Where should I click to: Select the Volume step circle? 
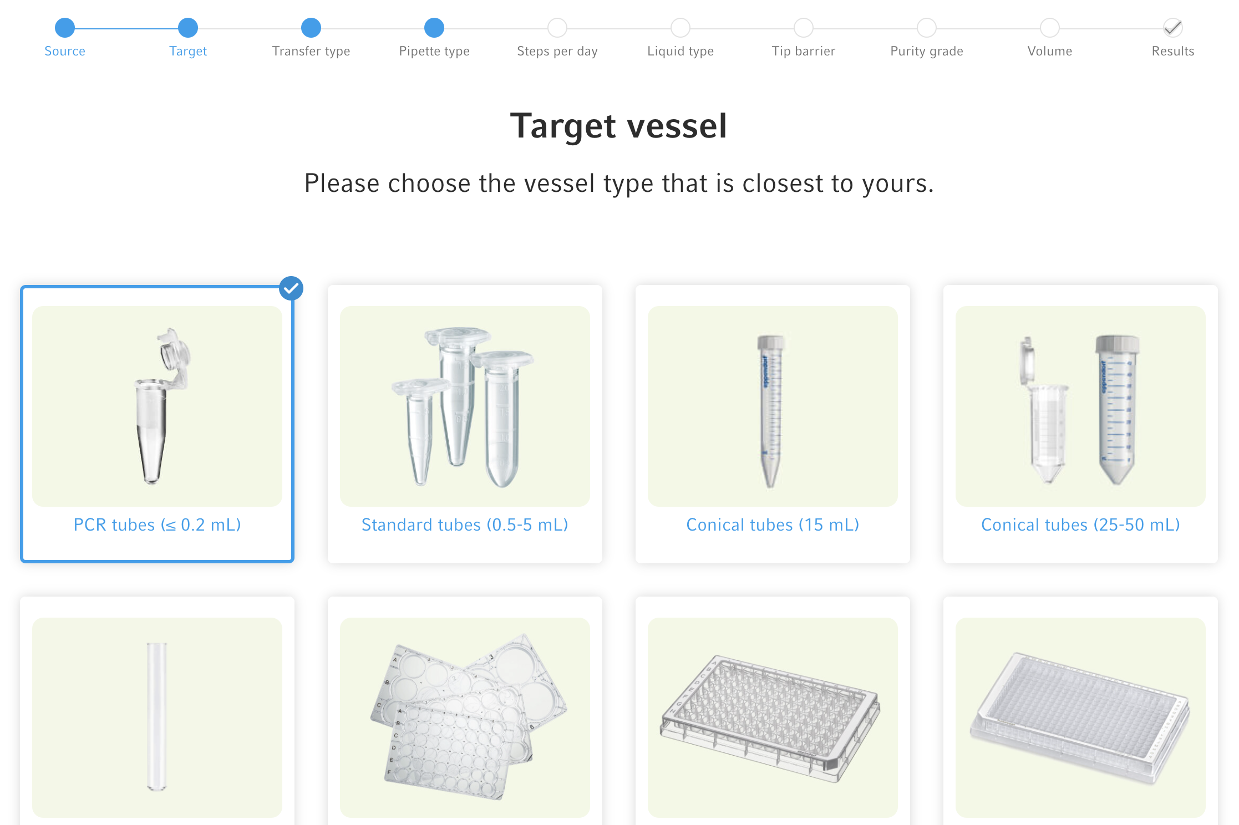tap(1050, 28)
